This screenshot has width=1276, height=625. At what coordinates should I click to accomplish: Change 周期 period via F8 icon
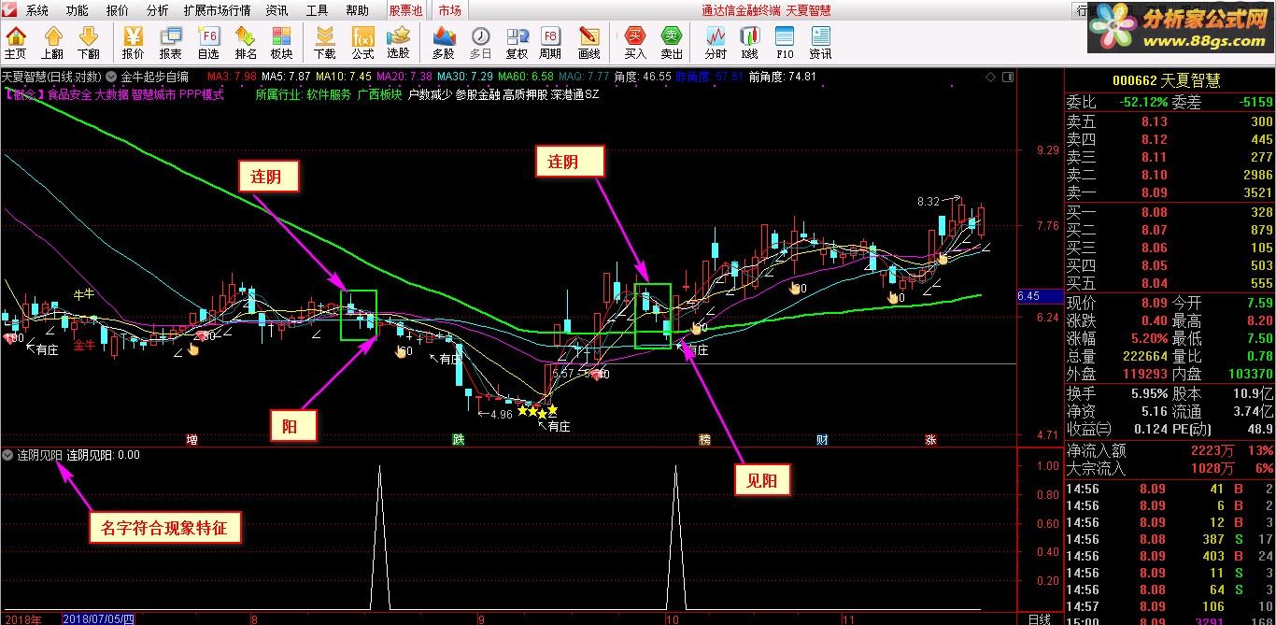point(551,43)
